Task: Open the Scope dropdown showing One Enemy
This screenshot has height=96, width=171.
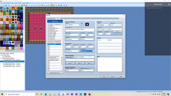Action: tap(72, 39)
